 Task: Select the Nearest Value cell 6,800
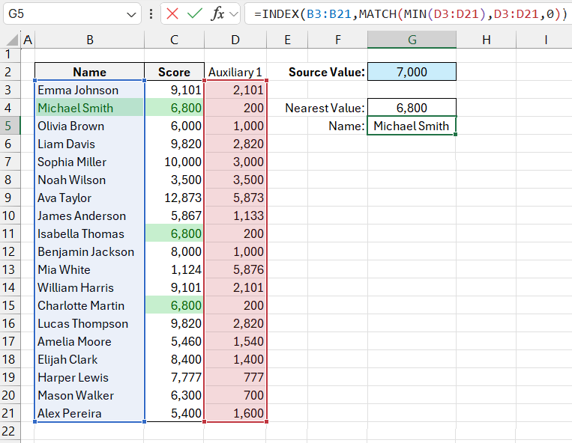click(x=412, y=108)
